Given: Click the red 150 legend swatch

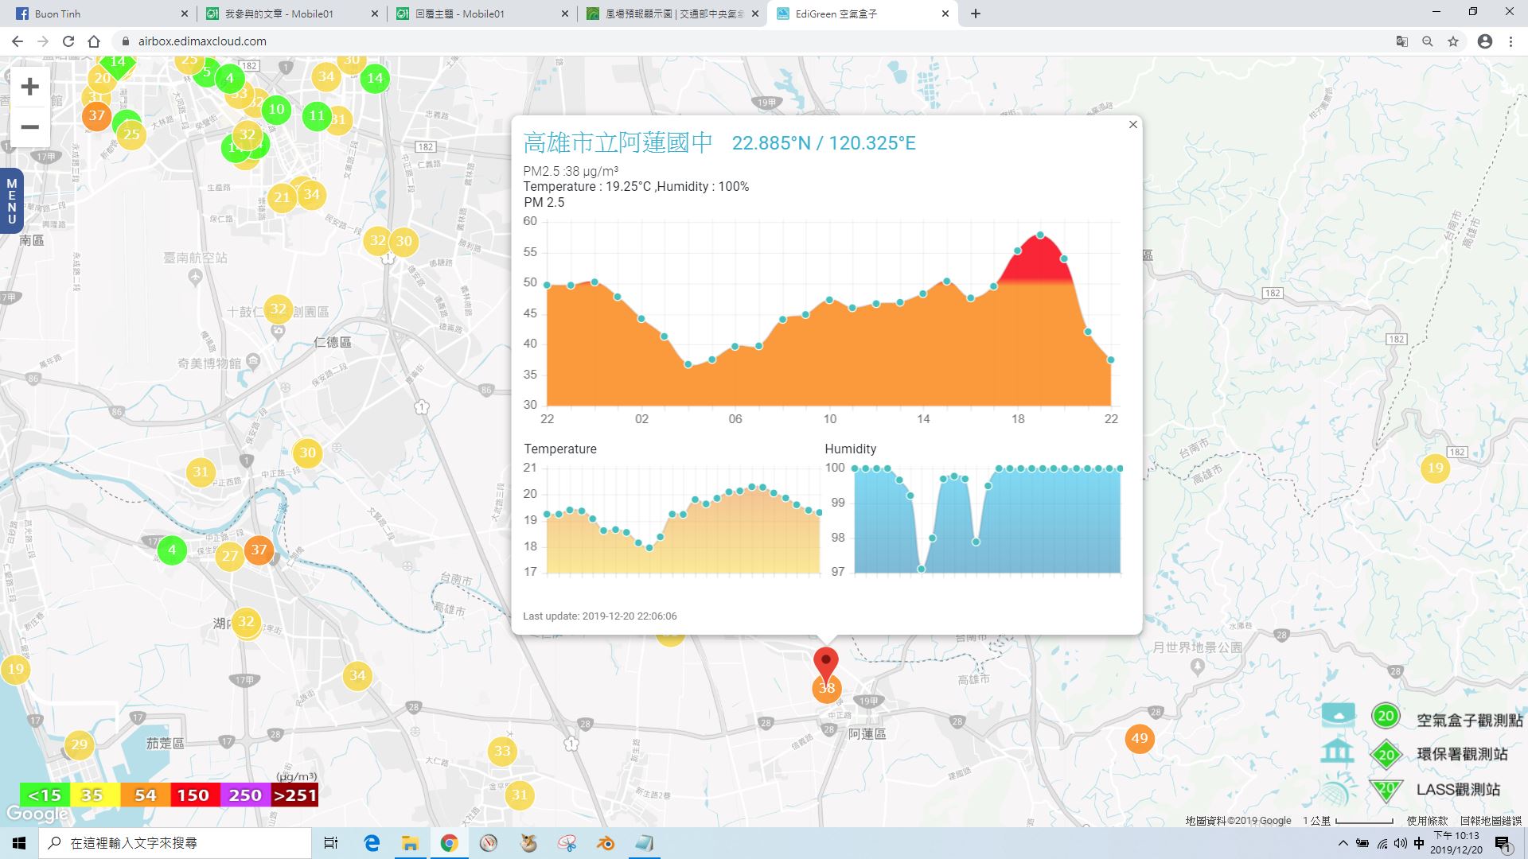Looking at the screenshot, I should pos(193,795).
